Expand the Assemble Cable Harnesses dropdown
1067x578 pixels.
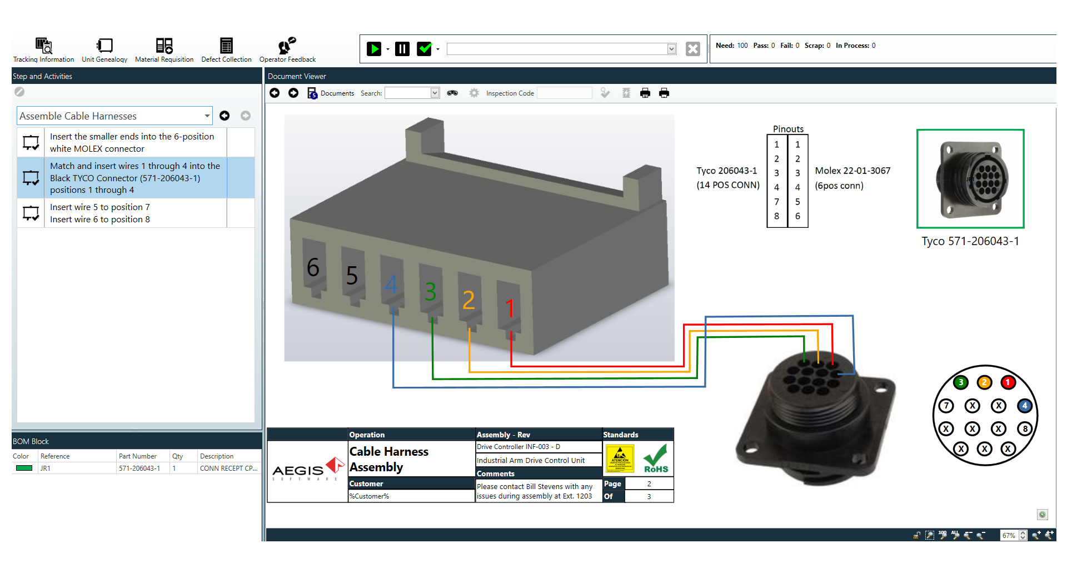pyautogui.click(x=207, y=116)
